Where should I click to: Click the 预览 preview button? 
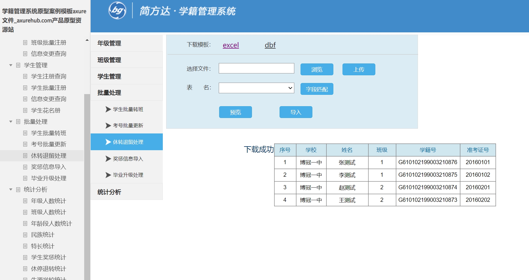coord(235,112)
